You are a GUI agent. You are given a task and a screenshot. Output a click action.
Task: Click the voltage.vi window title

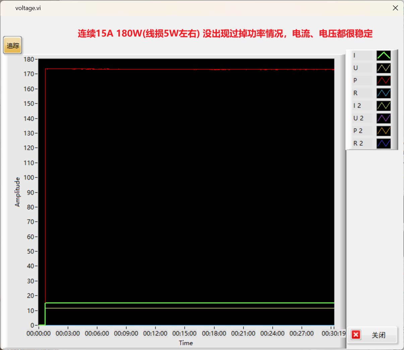click(x=28, y=8)
